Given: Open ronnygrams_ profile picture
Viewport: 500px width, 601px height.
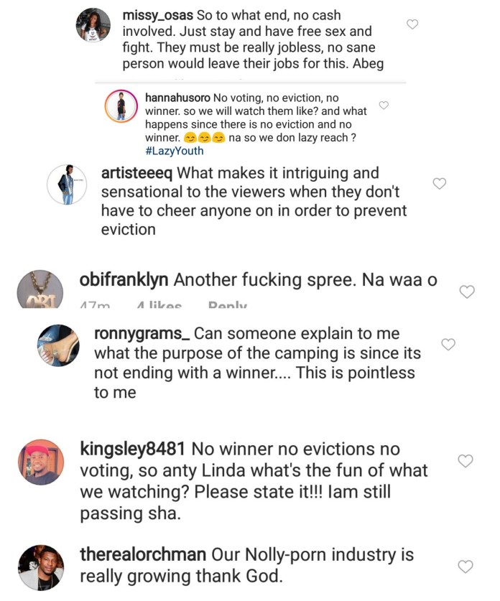Looking at the screenshot, I should 58,345.
